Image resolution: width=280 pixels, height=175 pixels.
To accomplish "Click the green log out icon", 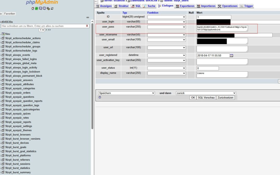I will click(x=37, y=9).
